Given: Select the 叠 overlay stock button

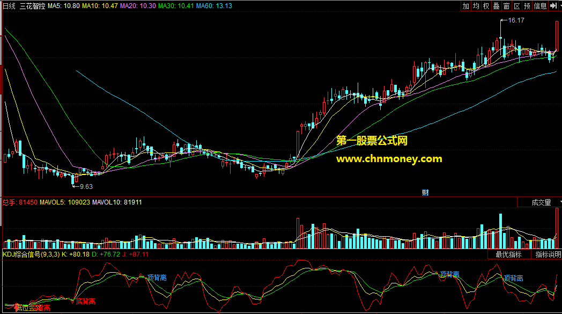Looking at the screenshot, I should (497, 6).
